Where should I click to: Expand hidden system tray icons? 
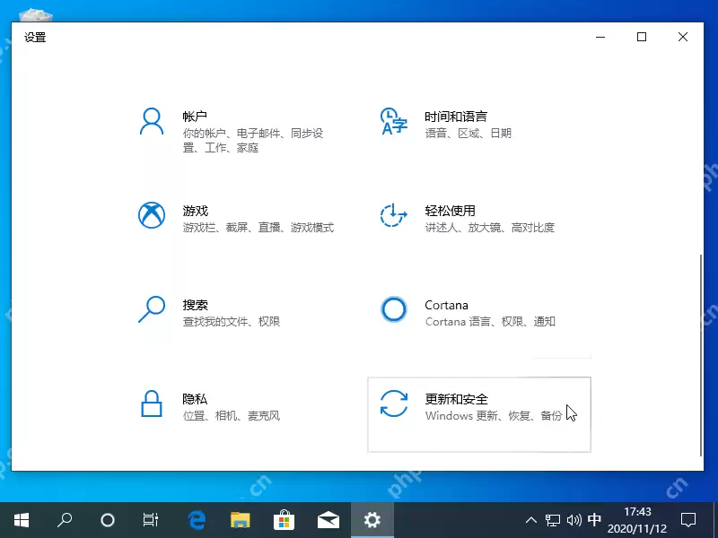pos(531,519)
